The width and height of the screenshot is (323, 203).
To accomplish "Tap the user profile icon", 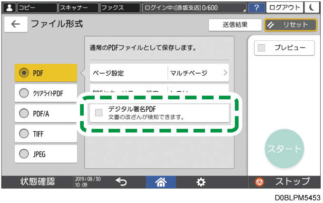I will point(9,8).
